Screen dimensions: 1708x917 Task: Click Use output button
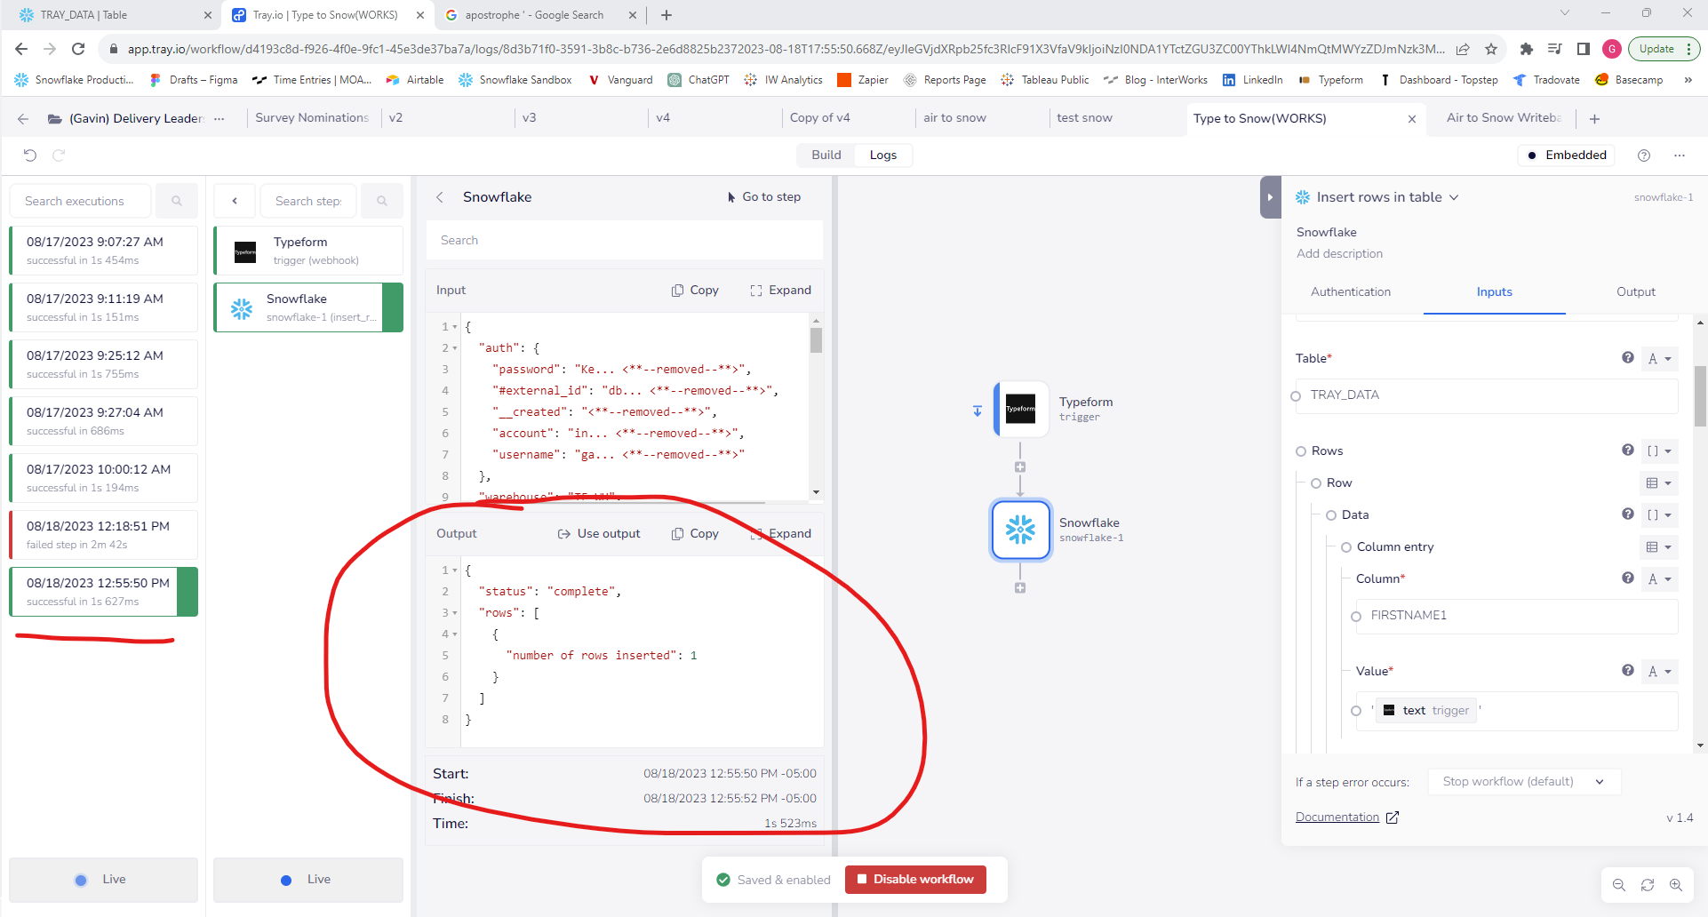pos(599,534)
